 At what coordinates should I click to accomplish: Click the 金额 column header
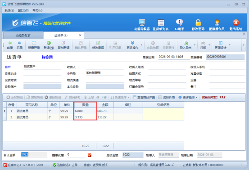click(105, 105)
